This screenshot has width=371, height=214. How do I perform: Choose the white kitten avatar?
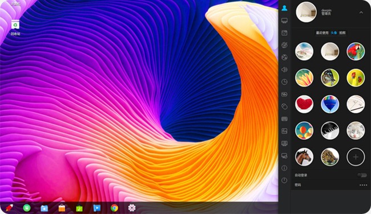point(356,130)
